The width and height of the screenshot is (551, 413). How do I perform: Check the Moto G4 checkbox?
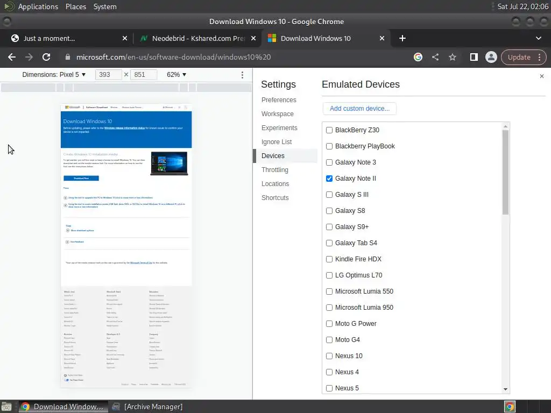[x=329, y=340]
